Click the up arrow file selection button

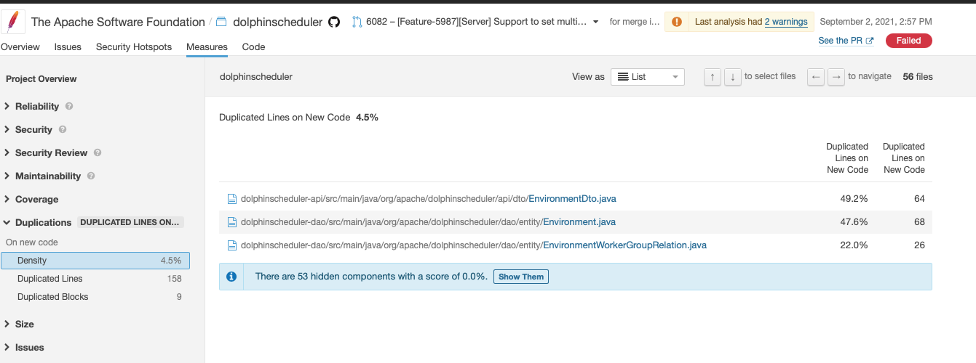tap(713, 76)
